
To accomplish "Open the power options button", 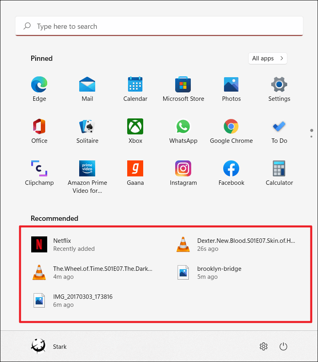I will [x=283, y=346].
